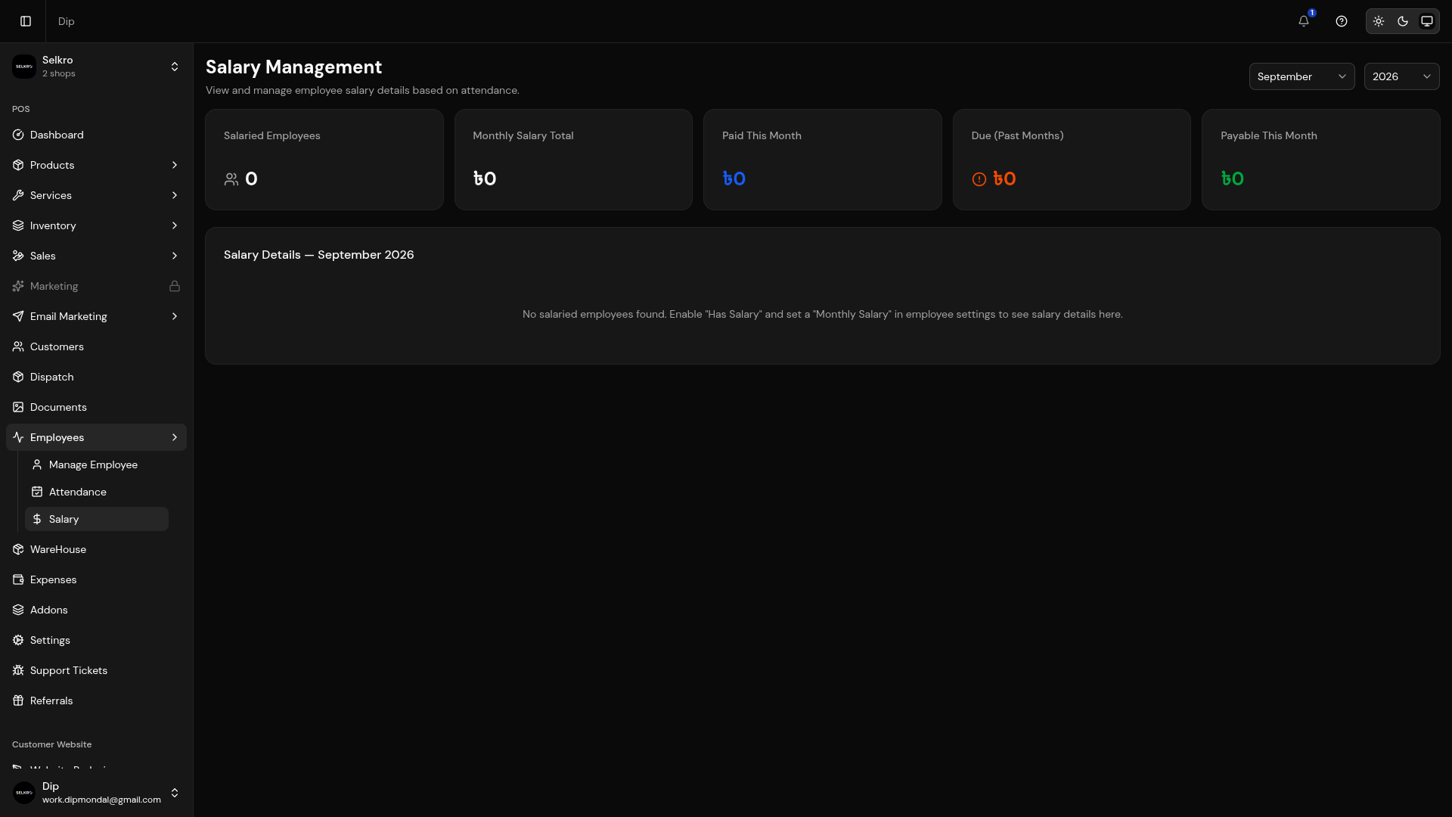Select system theme monitor icon
Screen dimensions: 1452x817
pos(1427,21)
